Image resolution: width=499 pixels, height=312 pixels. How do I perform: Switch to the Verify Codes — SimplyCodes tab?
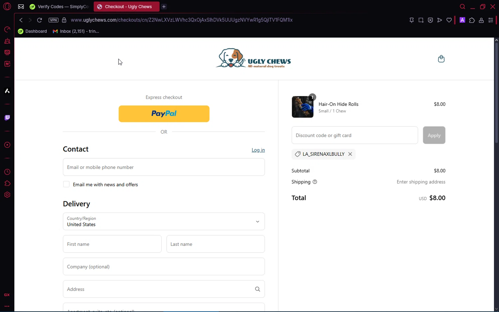pos(60,7)
